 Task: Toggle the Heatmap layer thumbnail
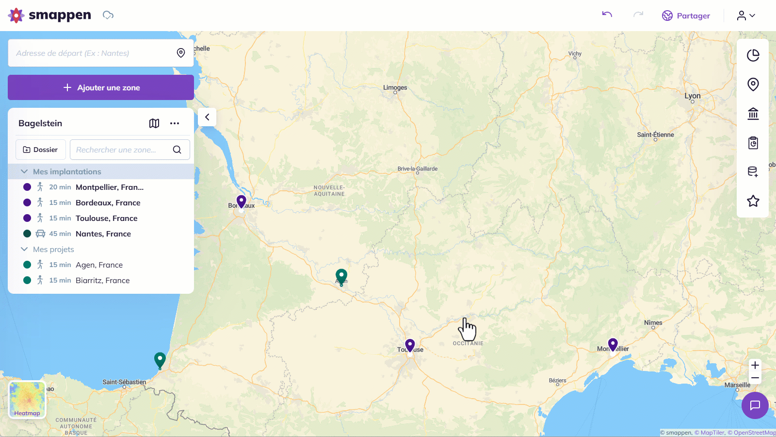click(x=27, y=400)
